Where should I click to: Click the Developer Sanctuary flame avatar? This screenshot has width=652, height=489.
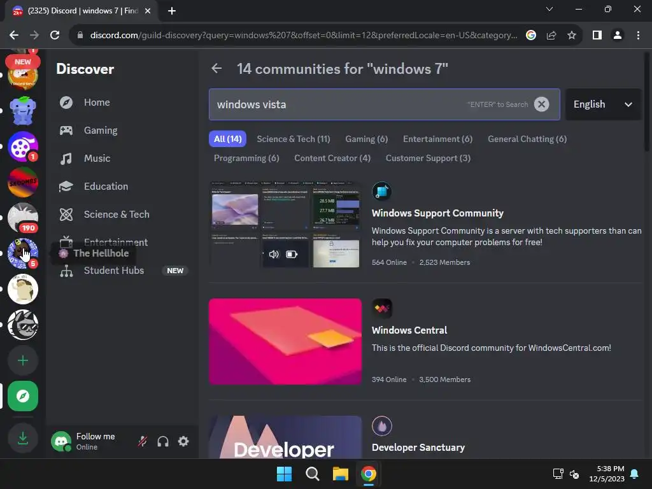pyautogui.click(x=382, y=426)
